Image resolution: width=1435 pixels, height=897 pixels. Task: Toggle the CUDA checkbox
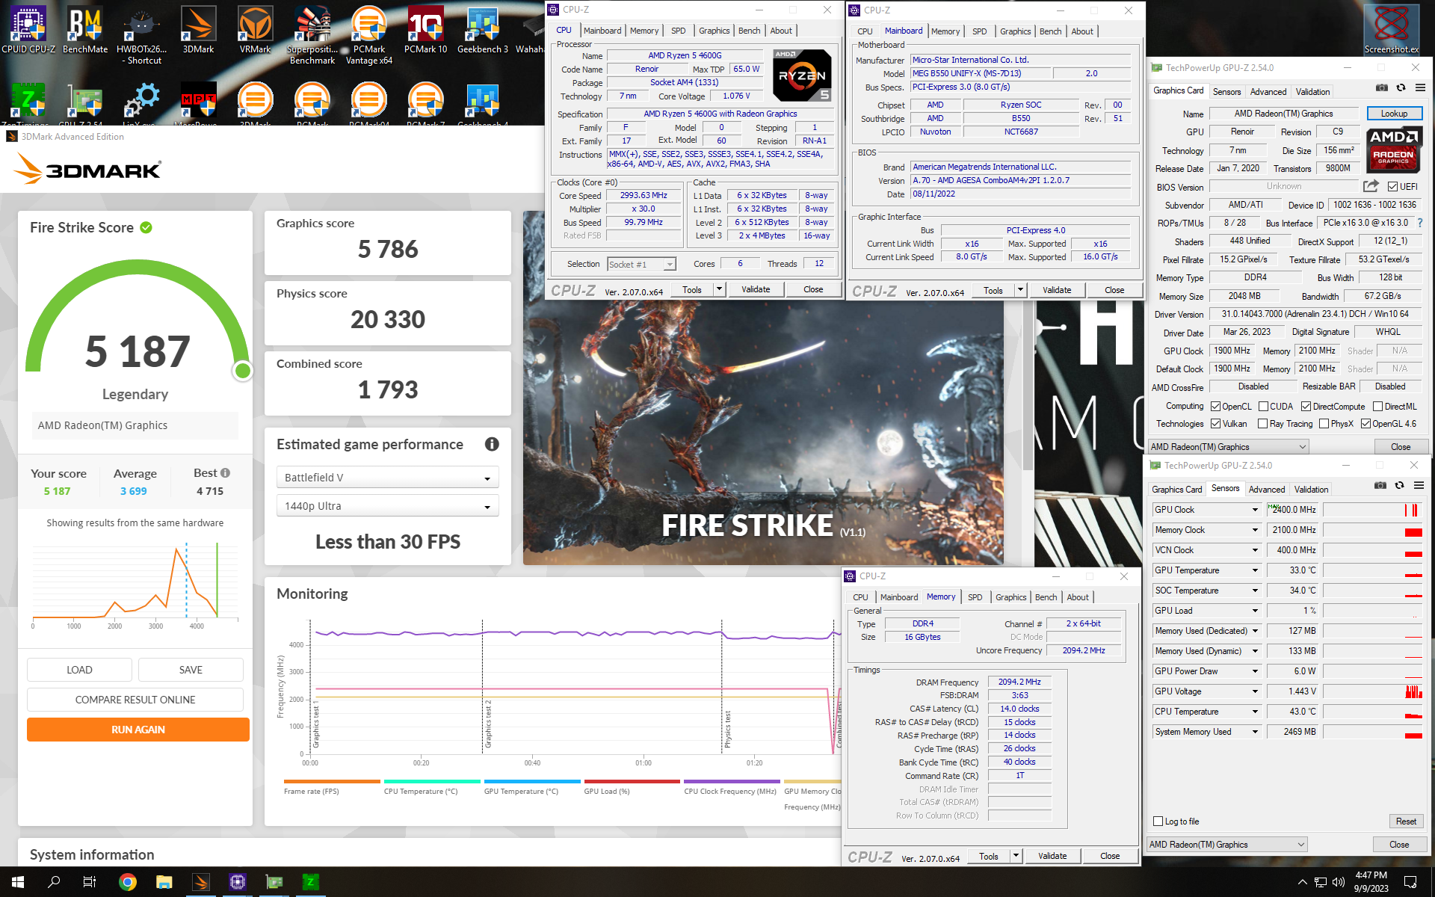click(x=1264, y=407)
